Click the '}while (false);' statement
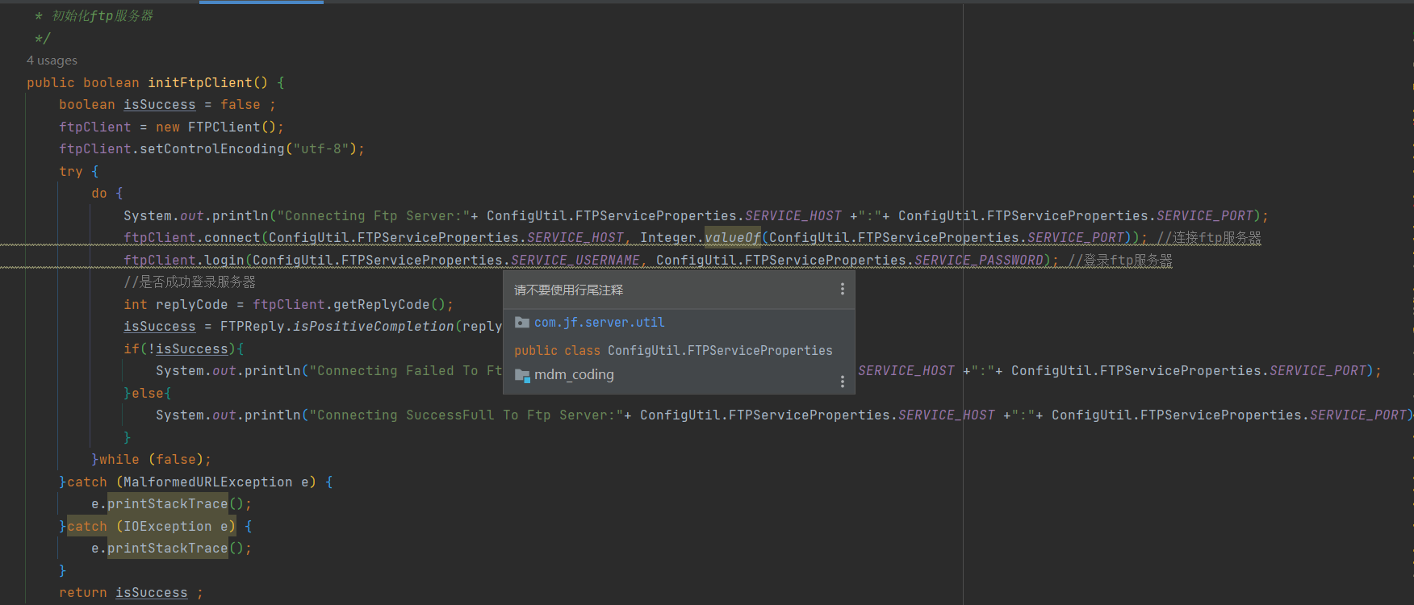Image resolution: width=1414 pixels, height=605 pixels. pyautogui.click(x=152, y=460)
